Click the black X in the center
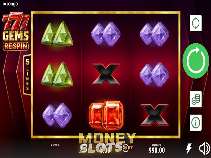This screenshot has height=158, width=211. point(106,75)
